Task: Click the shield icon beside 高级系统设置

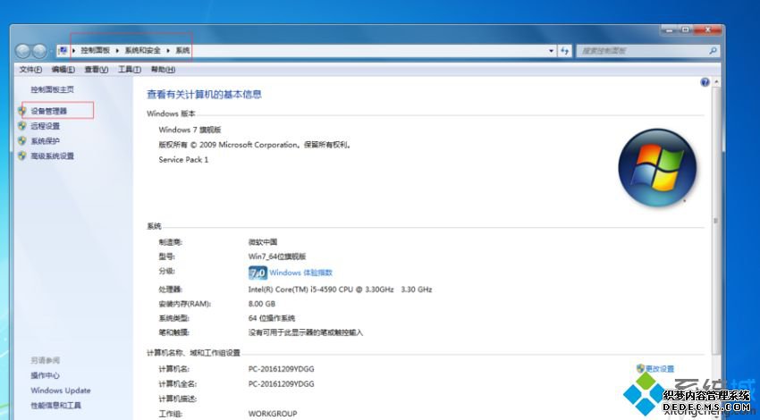Action: click(x=22, y=156)
